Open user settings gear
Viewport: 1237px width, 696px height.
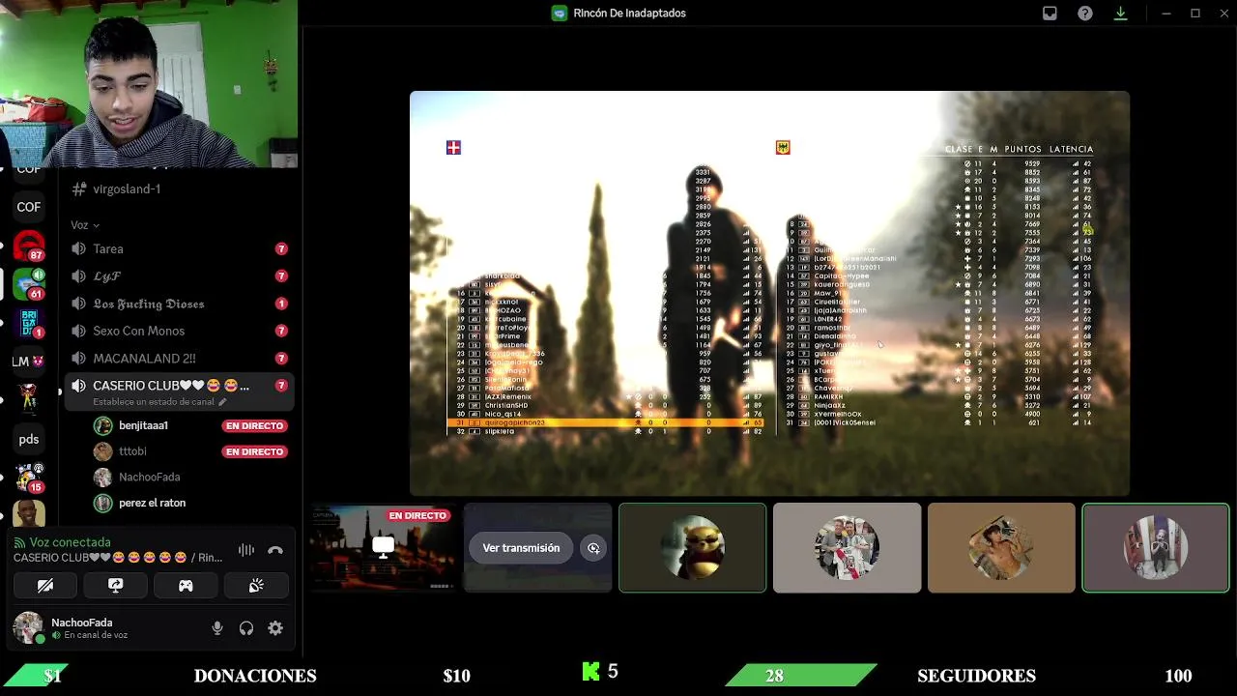click(275, 628)
